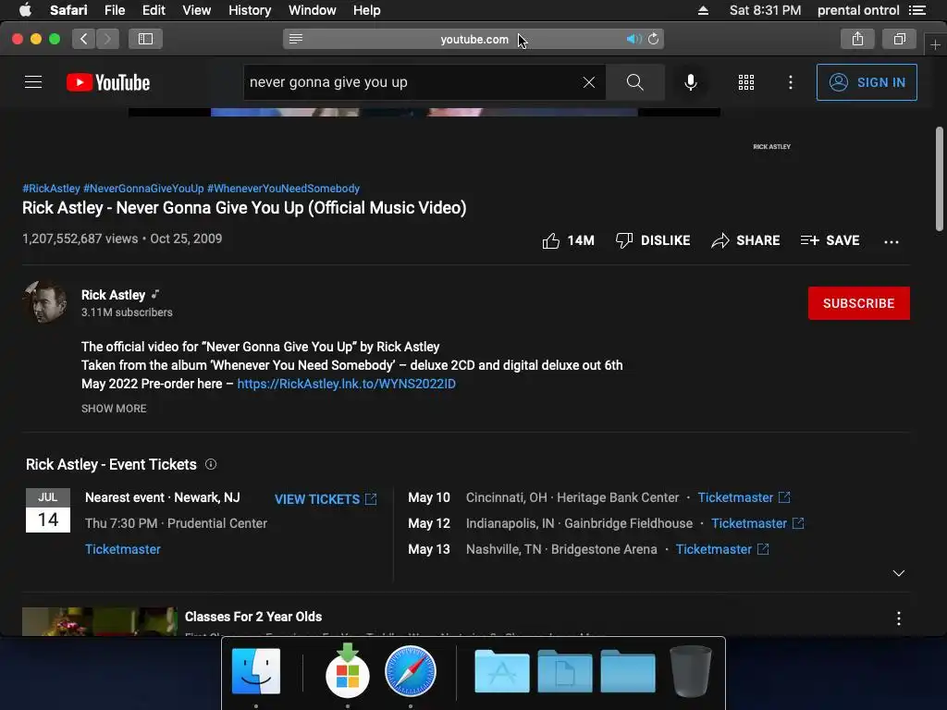Open Safari's Share sheet icon
The height and width of the screenshot is (710, 947).
click(x=857, y=39)
